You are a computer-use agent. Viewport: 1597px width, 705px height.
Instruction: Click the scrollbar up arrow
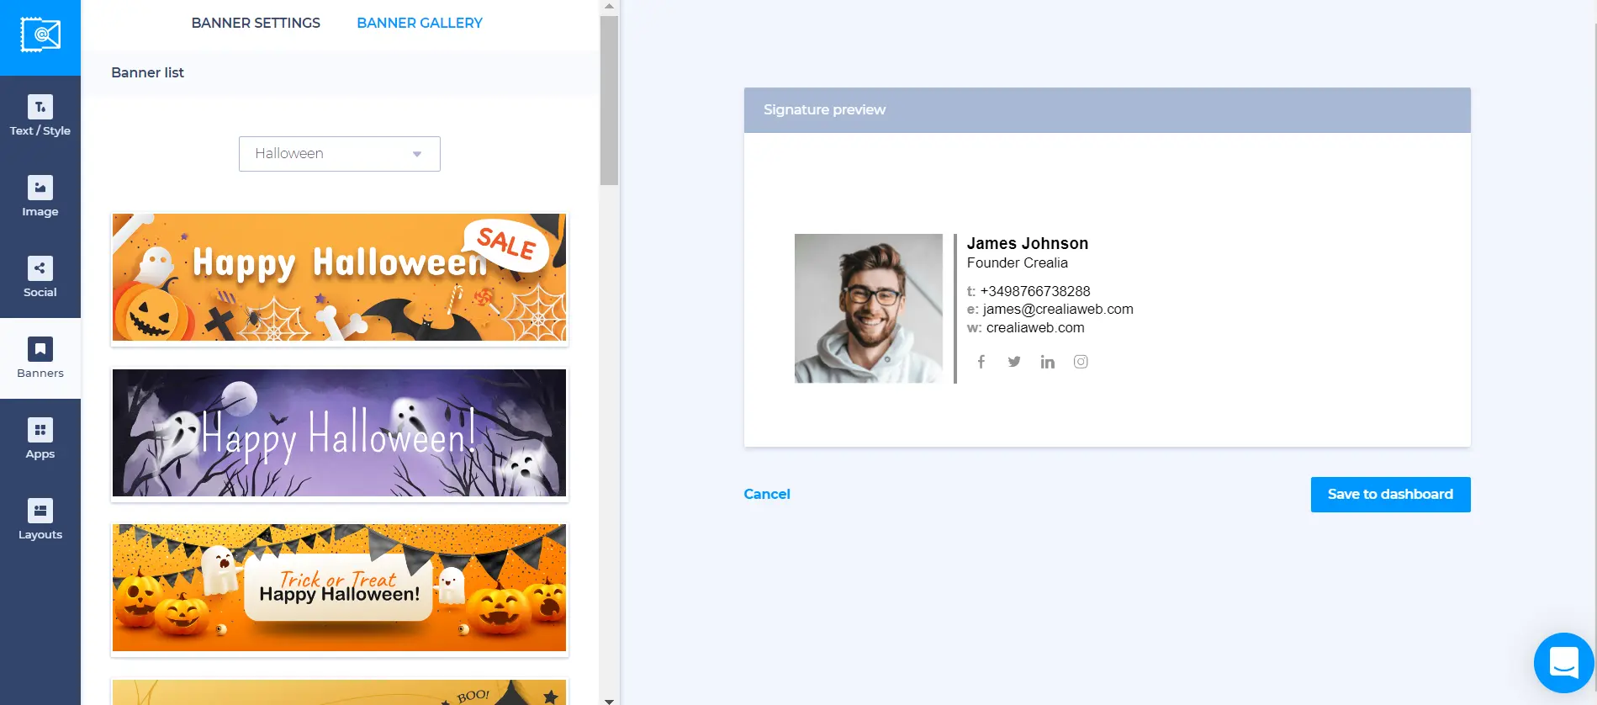609,6
